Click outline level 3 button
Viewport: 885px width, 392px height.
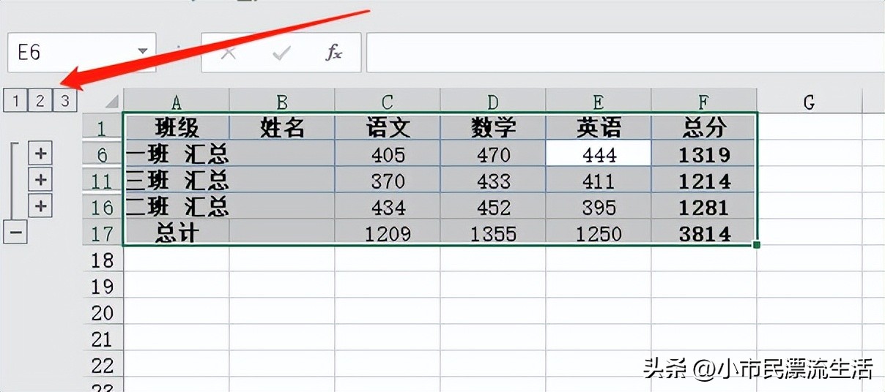pyautogui.click(x=65, y=101)
